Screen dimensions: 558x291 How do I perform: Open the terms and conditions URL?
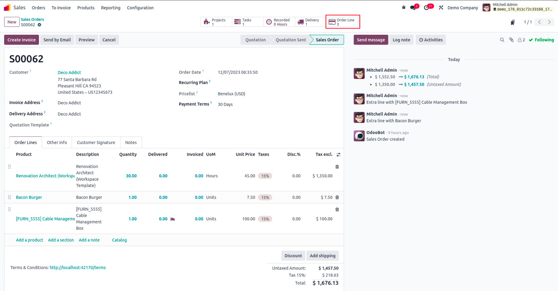click(x=78, y=268)
